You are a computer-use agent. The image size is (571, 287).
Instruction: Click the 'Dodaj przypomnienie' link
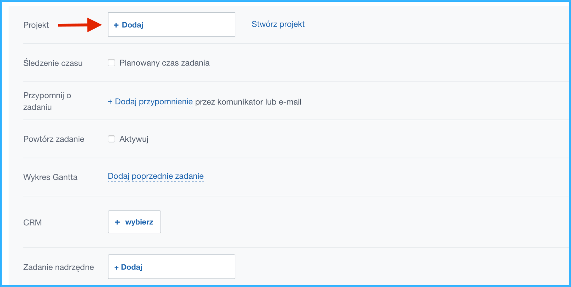coord(154,102)
